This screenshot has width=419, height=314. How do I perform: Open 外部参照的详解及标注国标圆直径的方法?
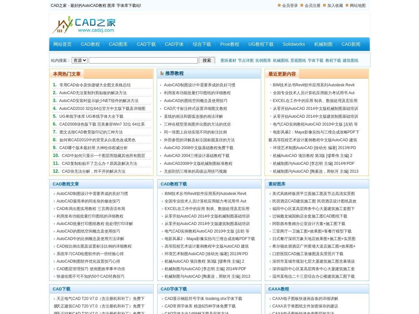pos(199,140)
